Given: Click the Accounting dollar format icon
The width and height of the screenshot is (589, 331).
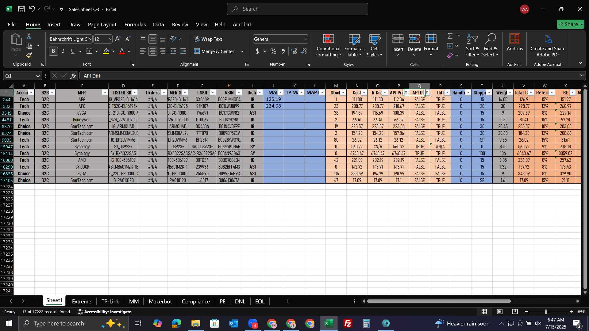Looking at the screenshot, I should pyautogui.click(x=257, y=51).
